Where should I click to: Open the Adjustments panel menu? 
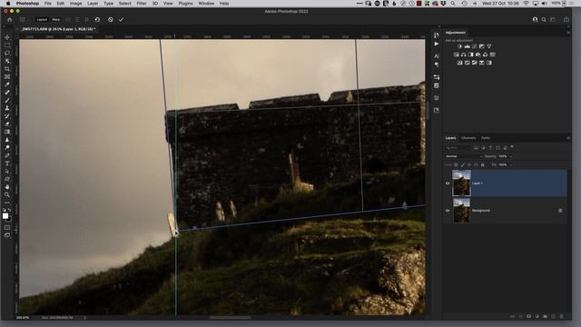point(568,33)
